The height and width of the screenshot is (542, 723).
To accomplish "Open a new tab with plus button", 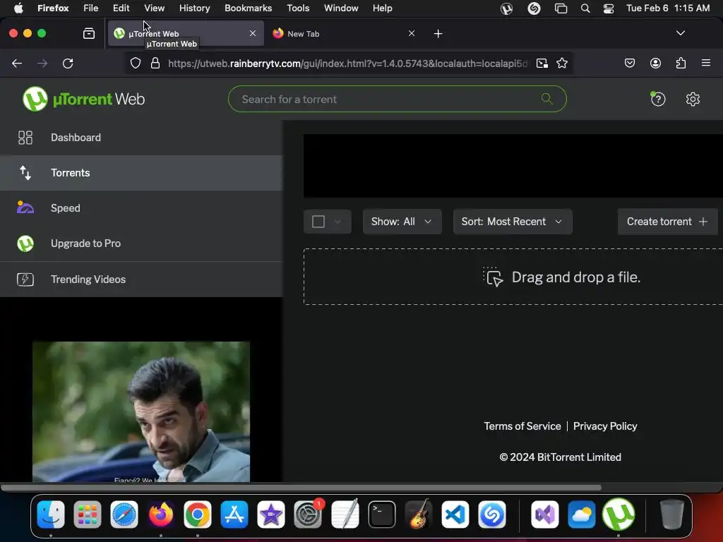I will pyautogui.click(x=438, y=33).
